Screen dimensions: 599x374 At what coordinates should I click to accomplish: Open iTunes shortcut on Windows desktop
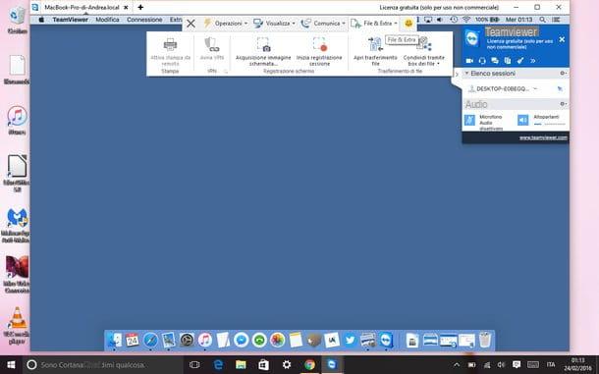[x=17, y=120]
